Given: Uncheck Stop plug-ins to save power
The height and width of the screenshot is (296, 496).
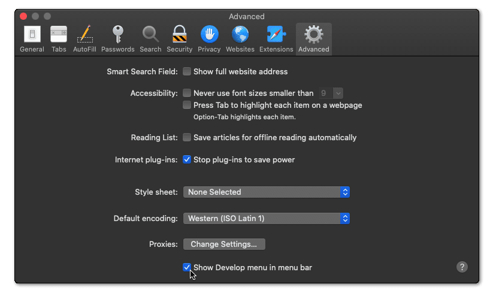Looking at the screenshot, I should point(187,160).
